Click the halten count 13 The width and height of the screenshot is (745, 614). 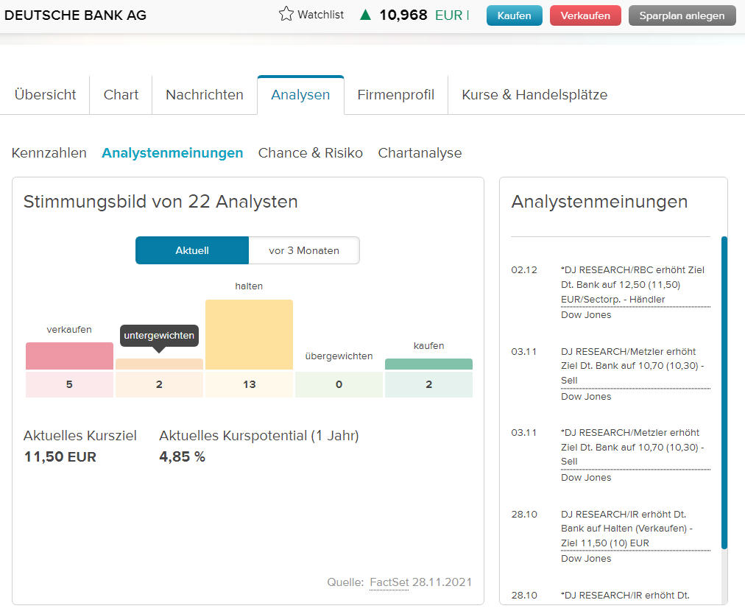coord(249,384)
